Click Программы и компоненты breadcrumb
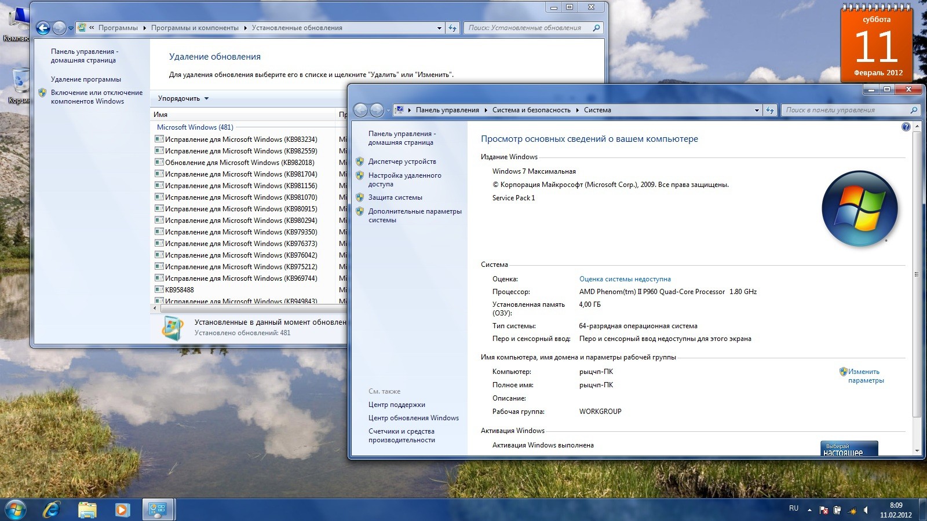 tap(195, 28)
